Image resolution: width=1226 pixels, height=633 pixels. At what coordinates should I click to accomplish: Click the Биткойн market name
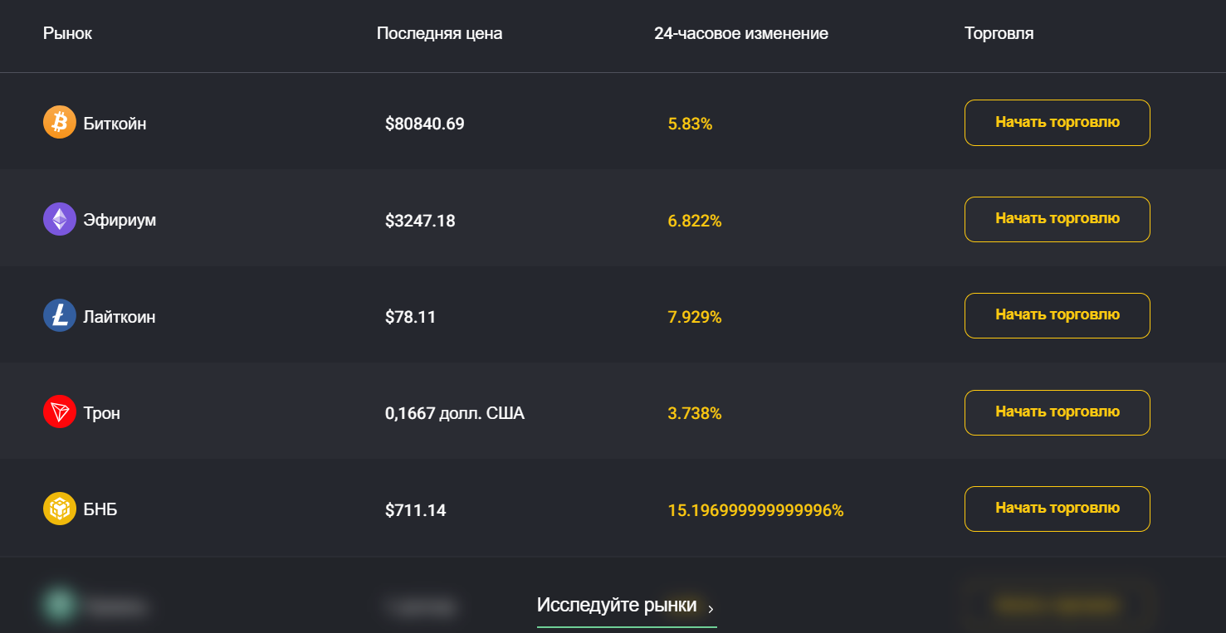(x=115, y=124)
